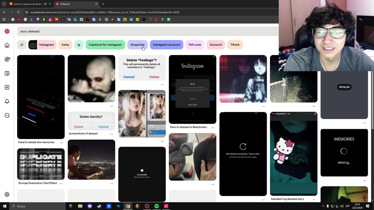The height and width of the screenshot is (210, 374).
Task: Select the Account suggestion chip
Action: coord(216,45)
